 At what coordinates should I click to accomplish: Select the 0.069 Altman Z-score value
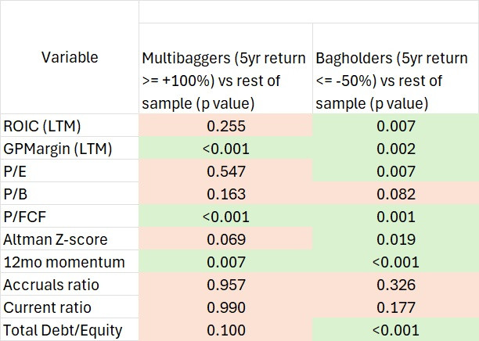(225, 239)
